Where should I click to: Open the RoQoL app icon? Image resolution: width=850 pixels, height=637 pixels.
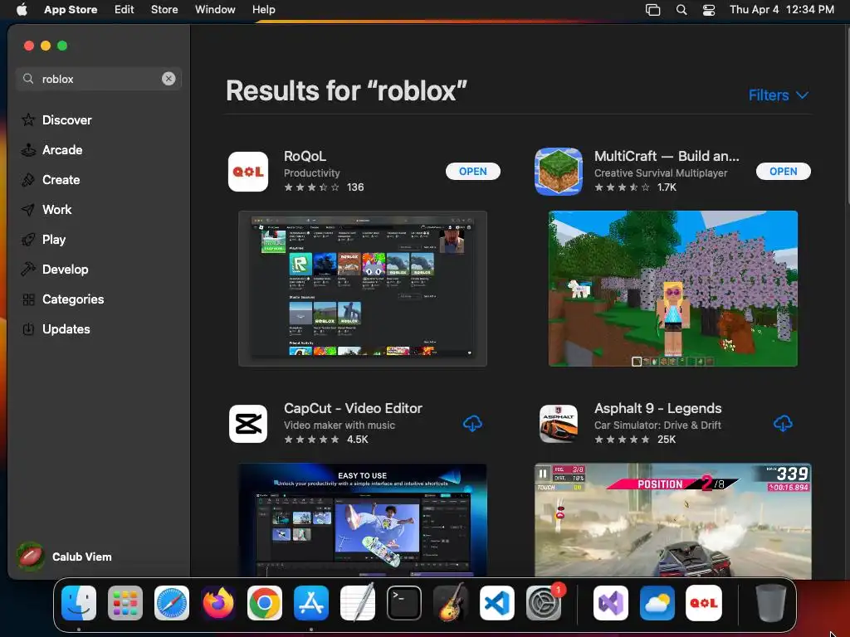click(x=247, y=172)
